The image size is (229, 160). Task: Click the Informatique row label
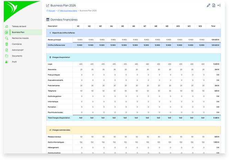[53, 102]
